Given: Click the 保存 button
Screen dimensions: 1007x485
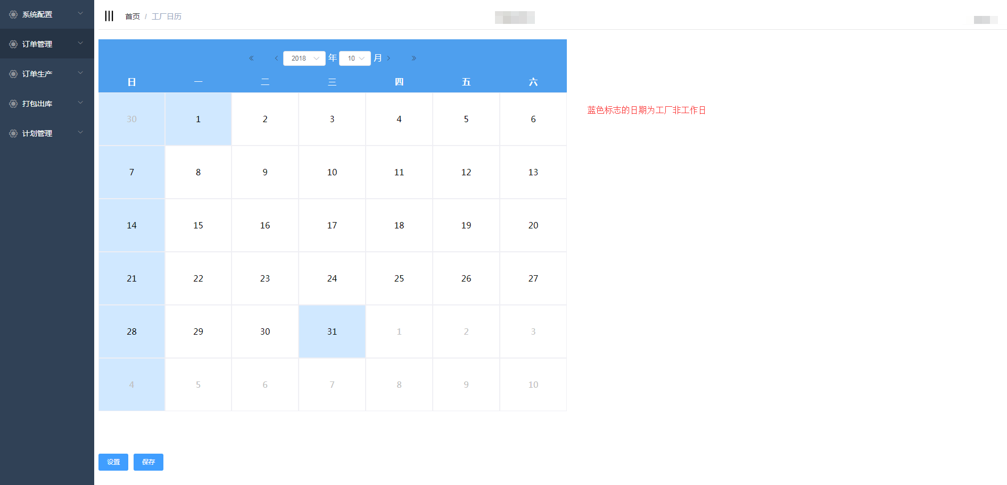Looking at the screenshot, I should 148,462.
